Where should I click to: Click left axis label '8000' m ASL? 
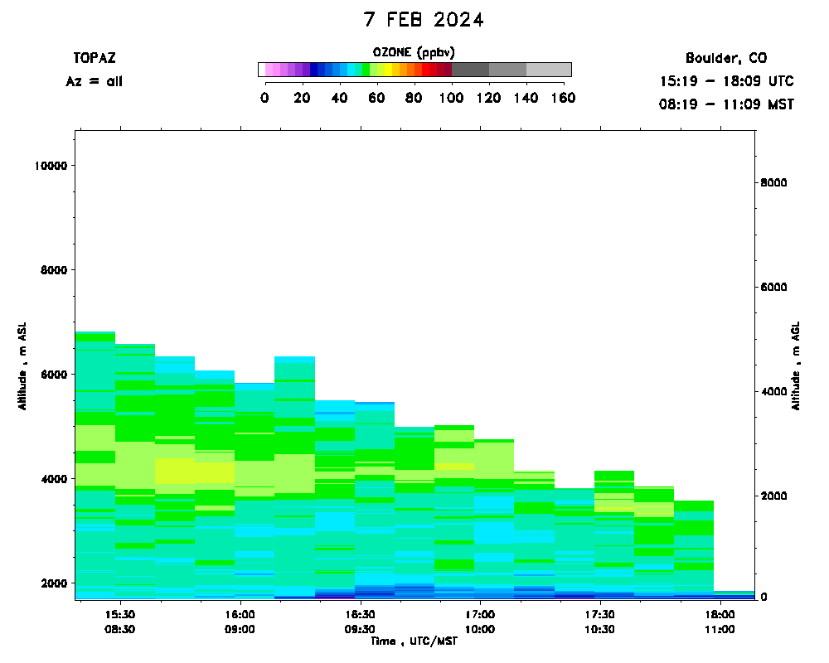[55, 269]
